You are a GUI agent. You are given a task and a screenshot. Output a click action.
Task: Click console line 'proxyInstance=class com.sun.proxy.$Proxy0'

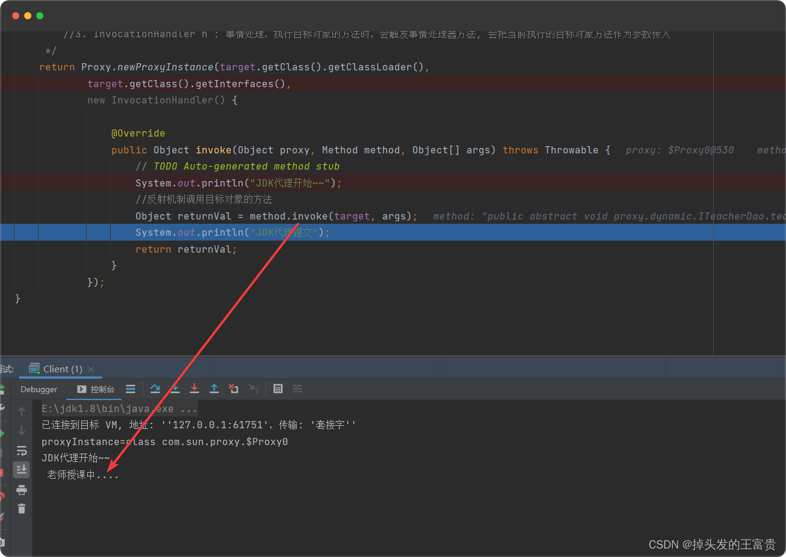tap(165, 442)
